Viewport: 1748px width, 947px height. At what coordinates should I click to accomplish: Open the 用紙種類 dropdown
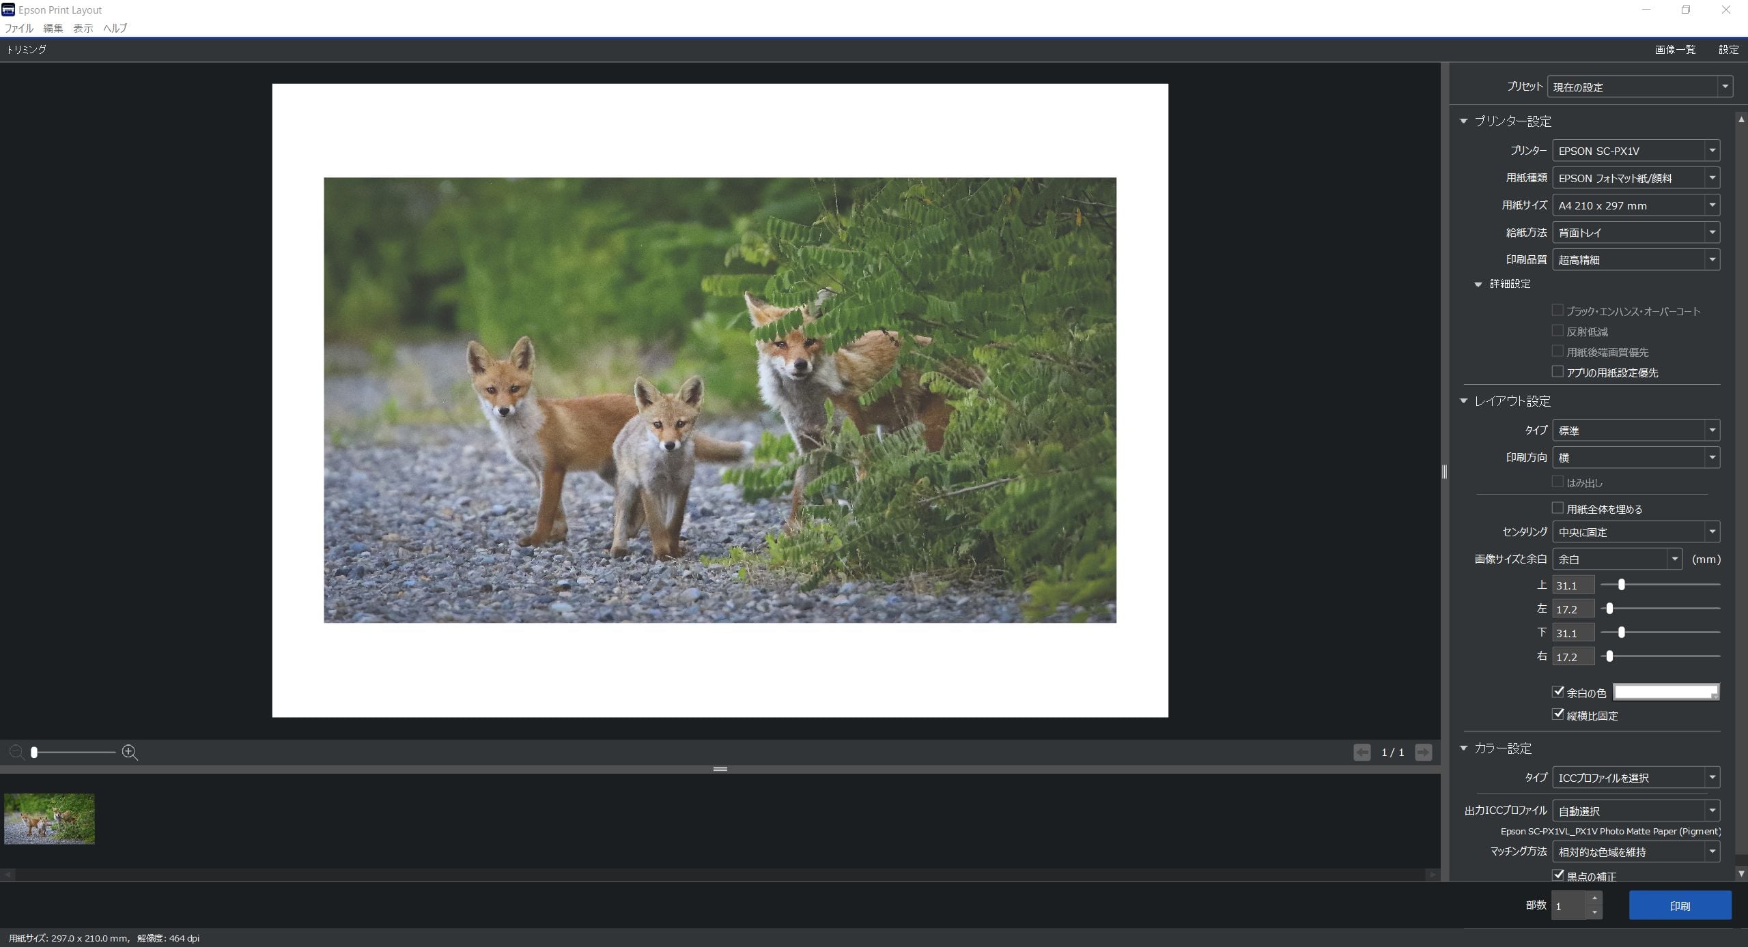(1636, 178)
